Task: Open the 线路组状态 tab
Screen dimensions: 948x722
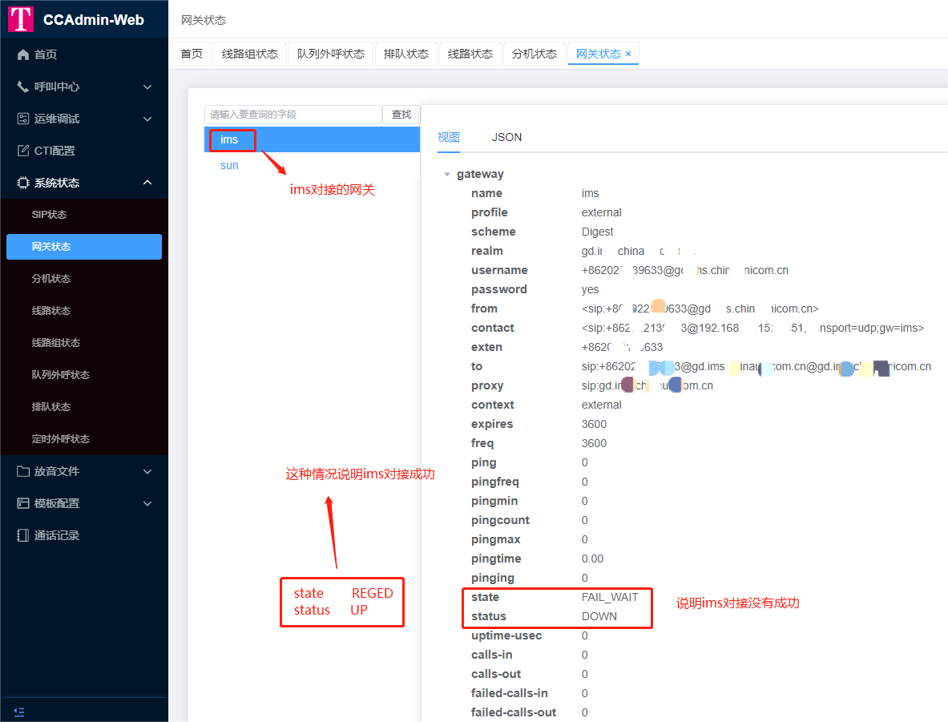Action: (x=250, y=54)
